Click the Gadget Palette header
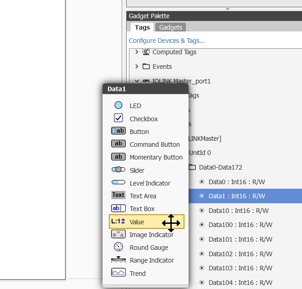The height and width of the screenshot is (289, 302). (x=214, y=16)
